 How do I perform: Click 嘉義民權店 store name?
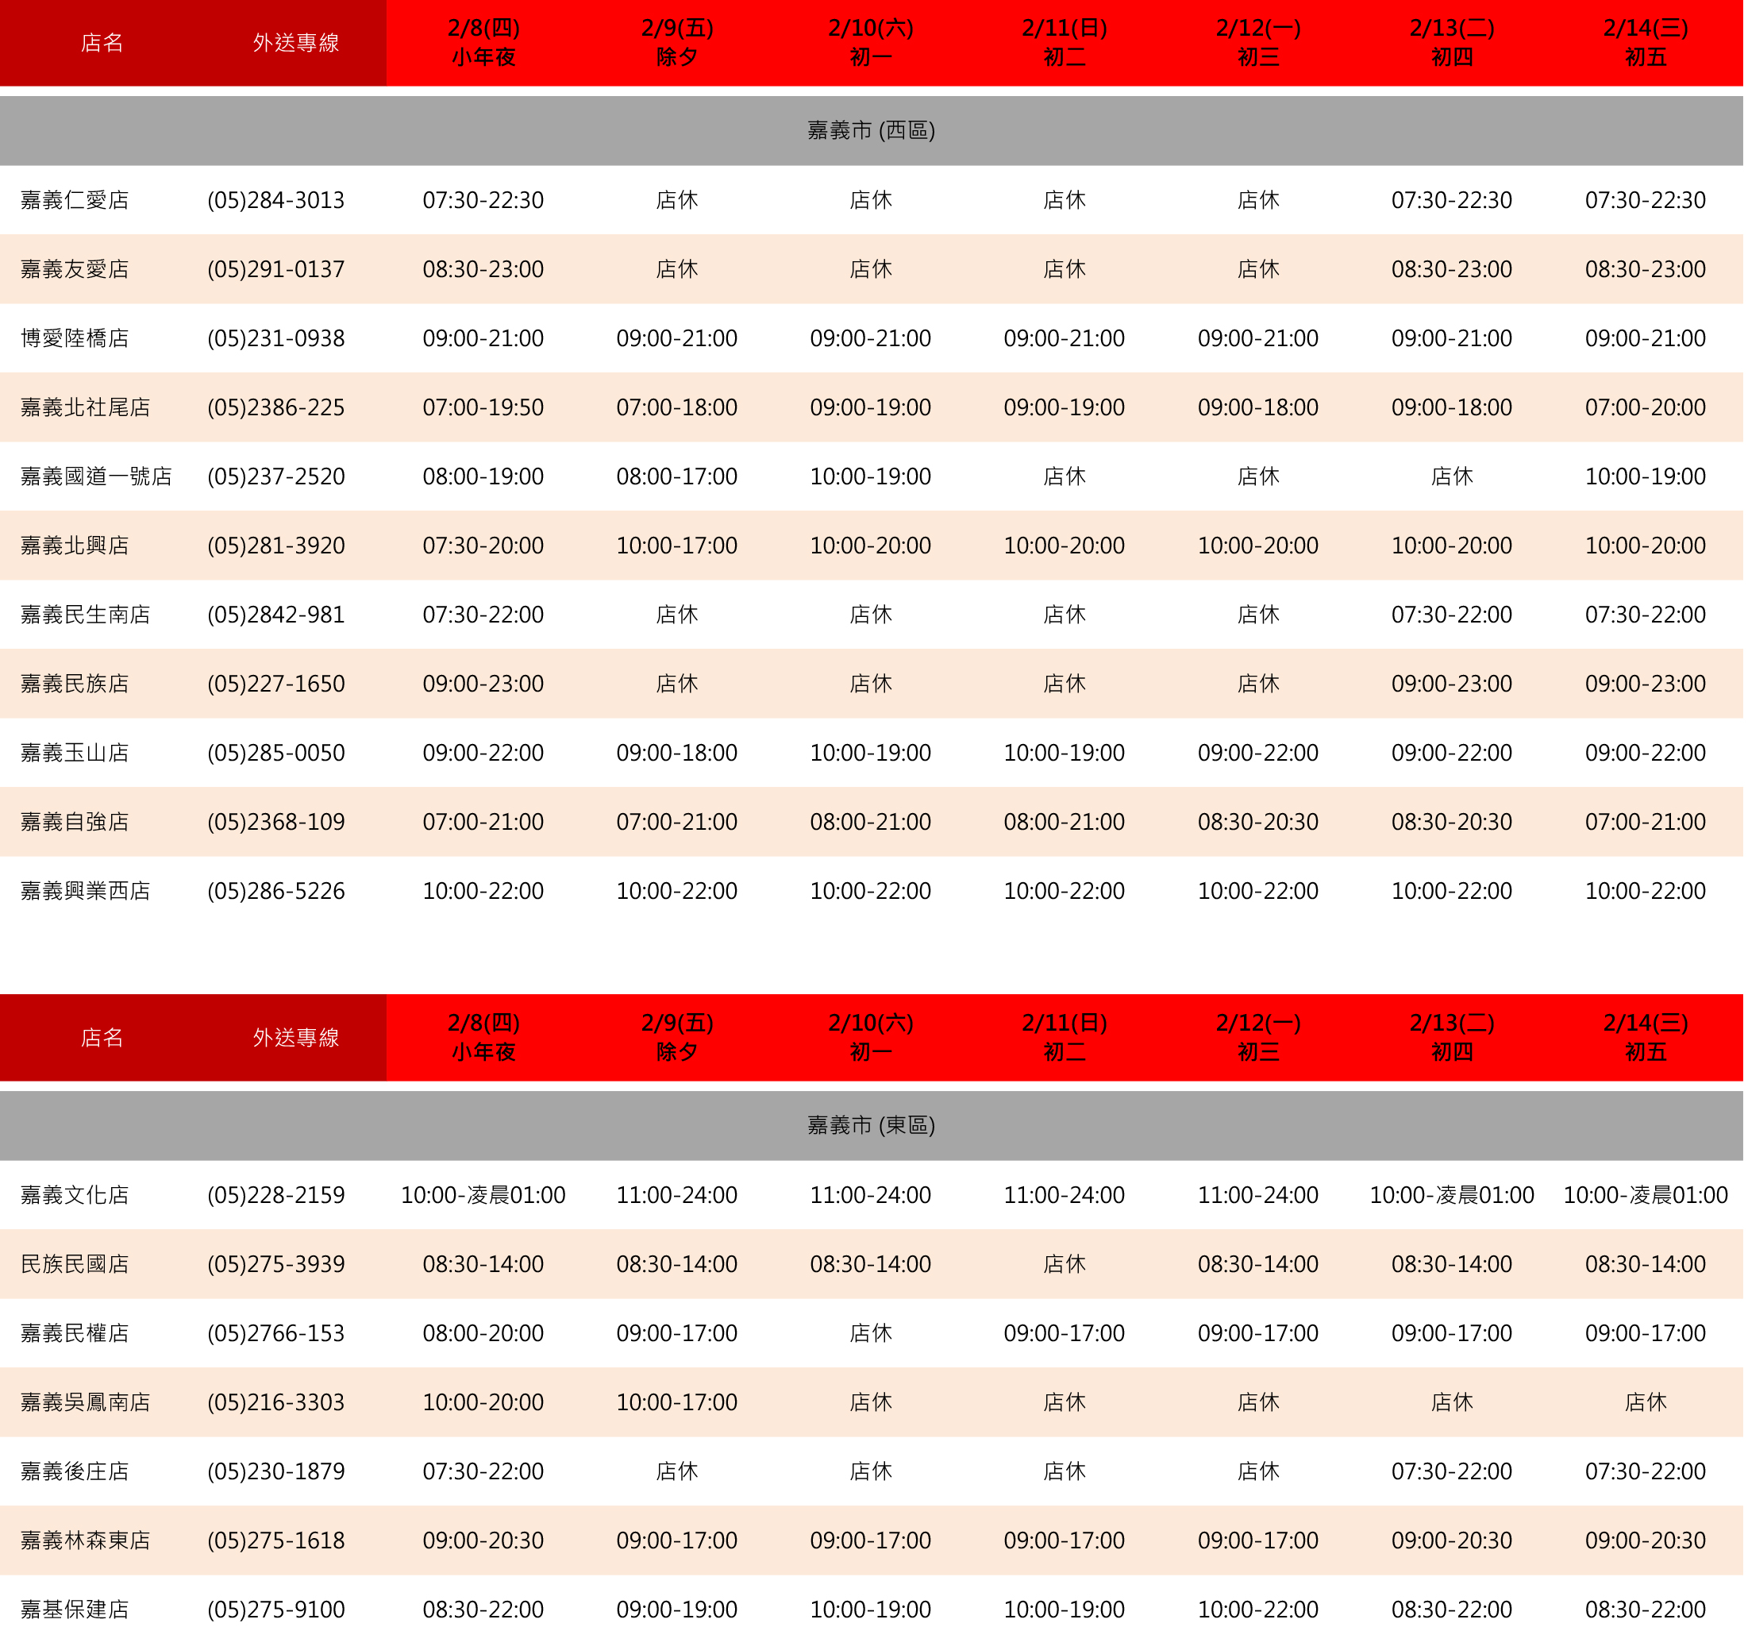coord(75,1333)
